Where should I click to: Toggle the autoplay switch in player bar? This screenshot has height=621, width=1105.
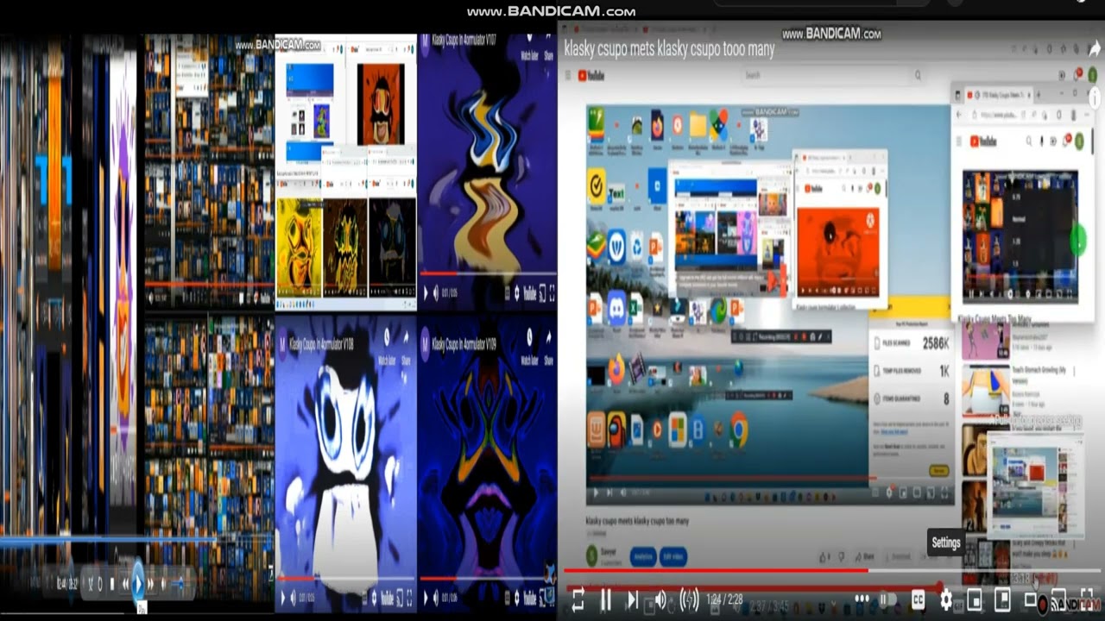(x=887, y=599)
